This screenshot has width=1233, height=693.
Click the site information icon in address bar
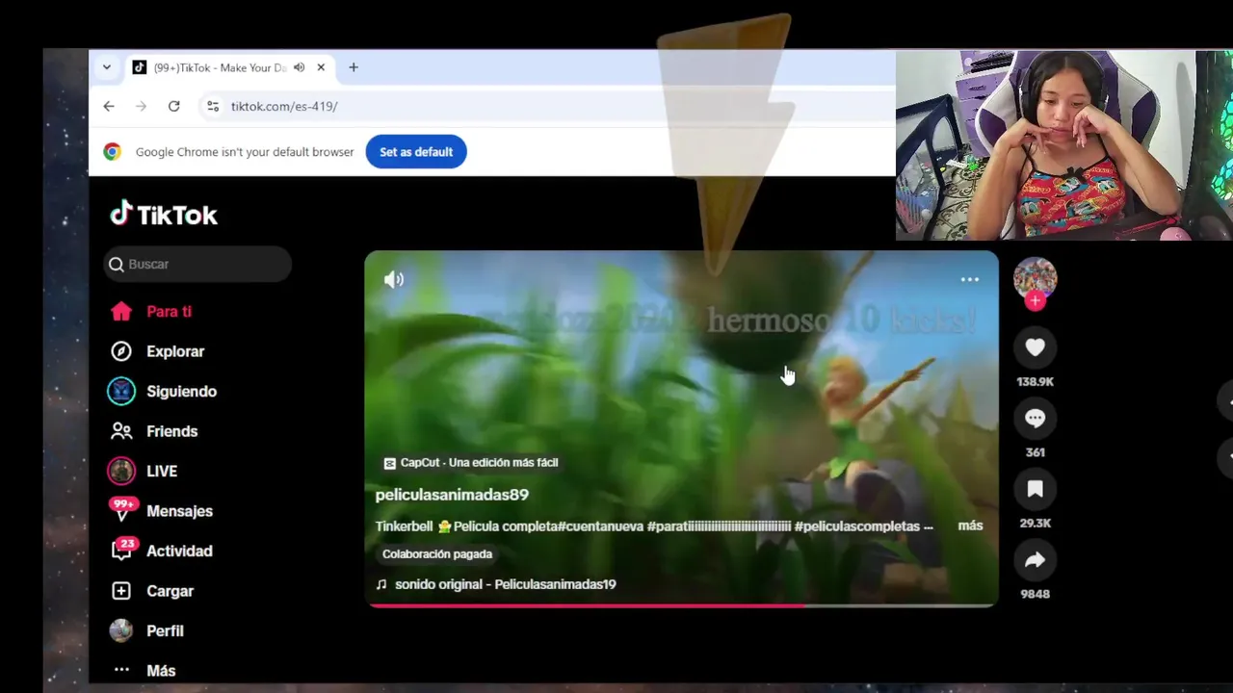(213, 106)
